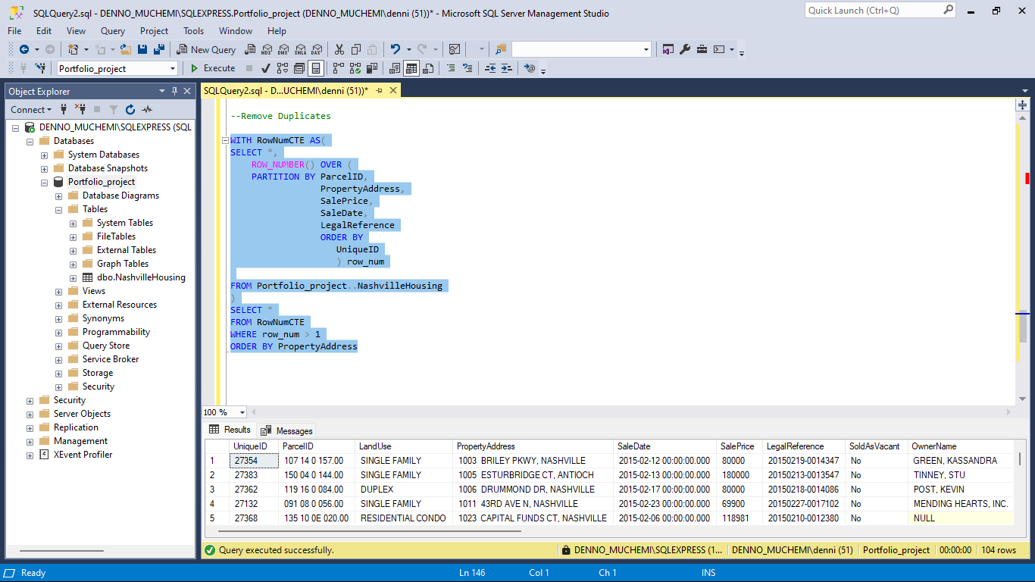Toggle auto-hide pin on Object Explorer
This screenshot has width=1035, height=582.
(x=174, y=91)
